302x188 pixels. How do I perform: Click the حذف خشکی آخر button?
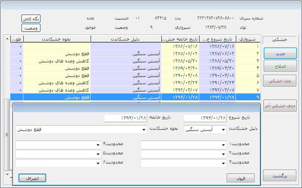[x=280, y=106]
